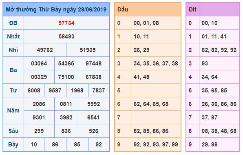Click the Nhì row label

click(13, 50)
